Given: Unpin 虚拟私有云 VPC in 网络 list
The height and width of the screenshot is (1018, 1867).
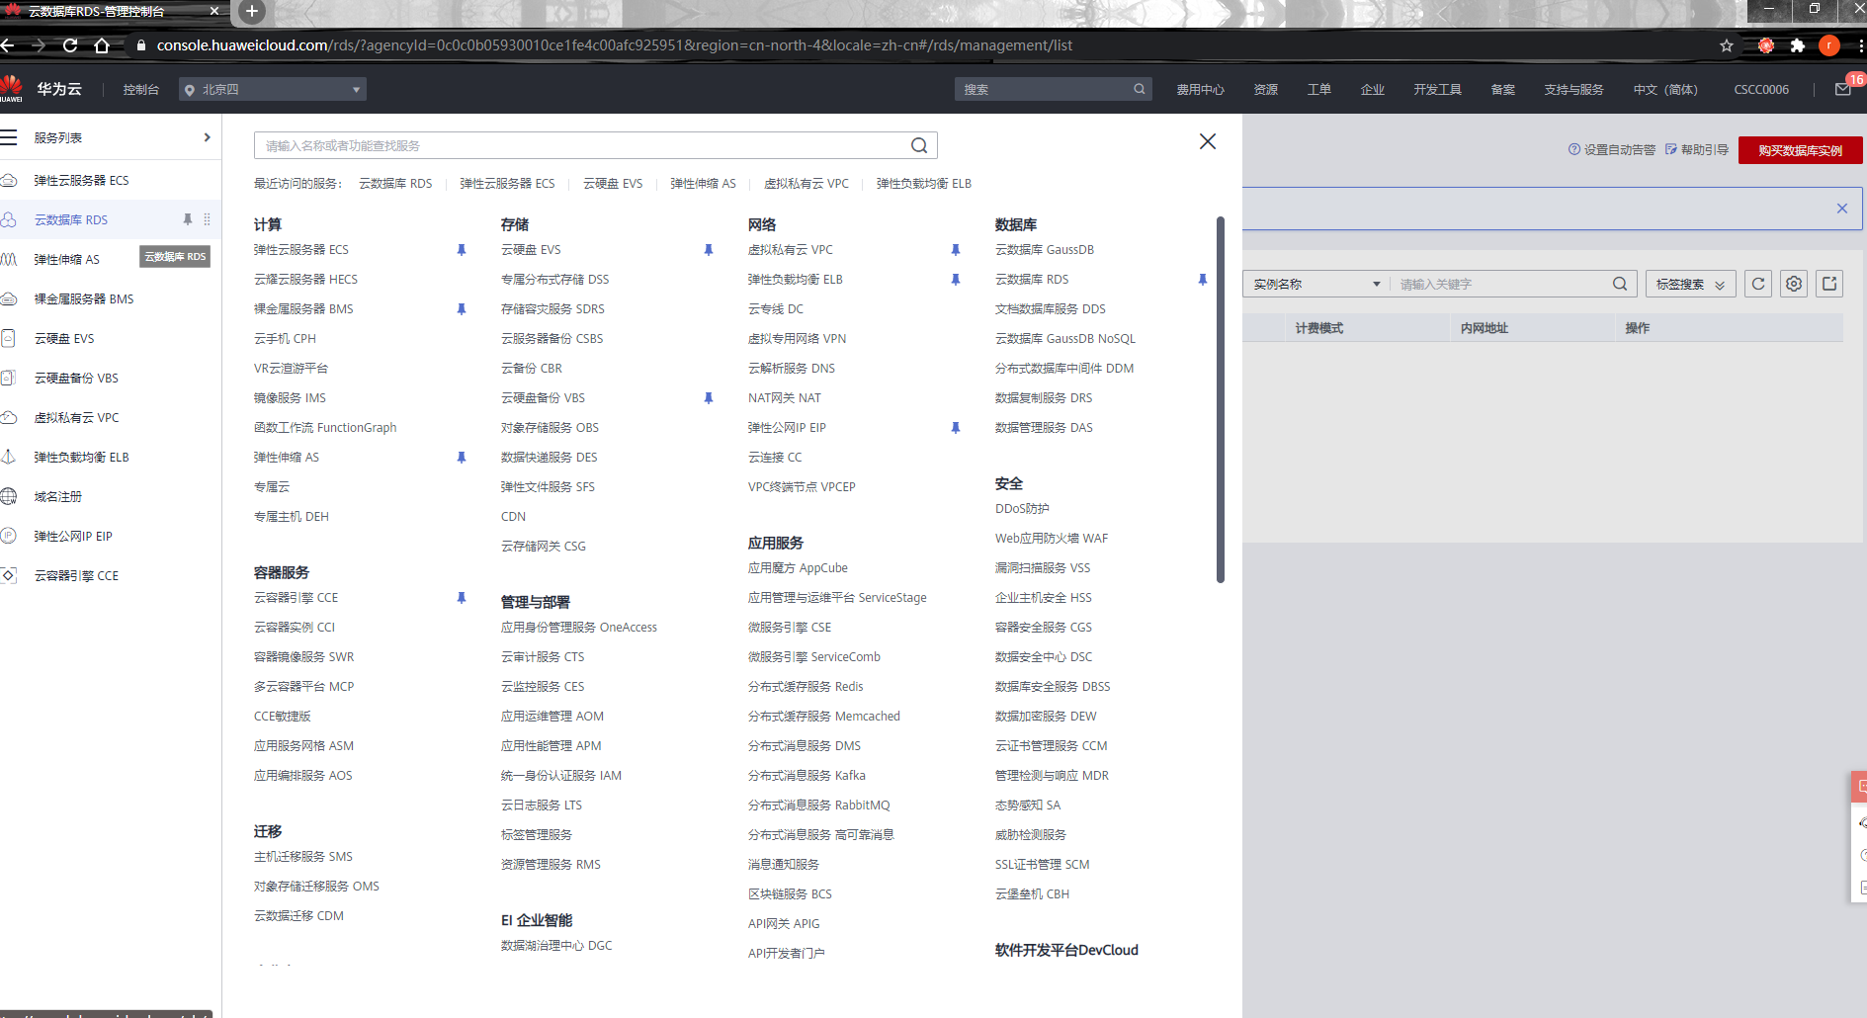Looking at the screenshot, I should pyautogui.click(x=956, y=250).
